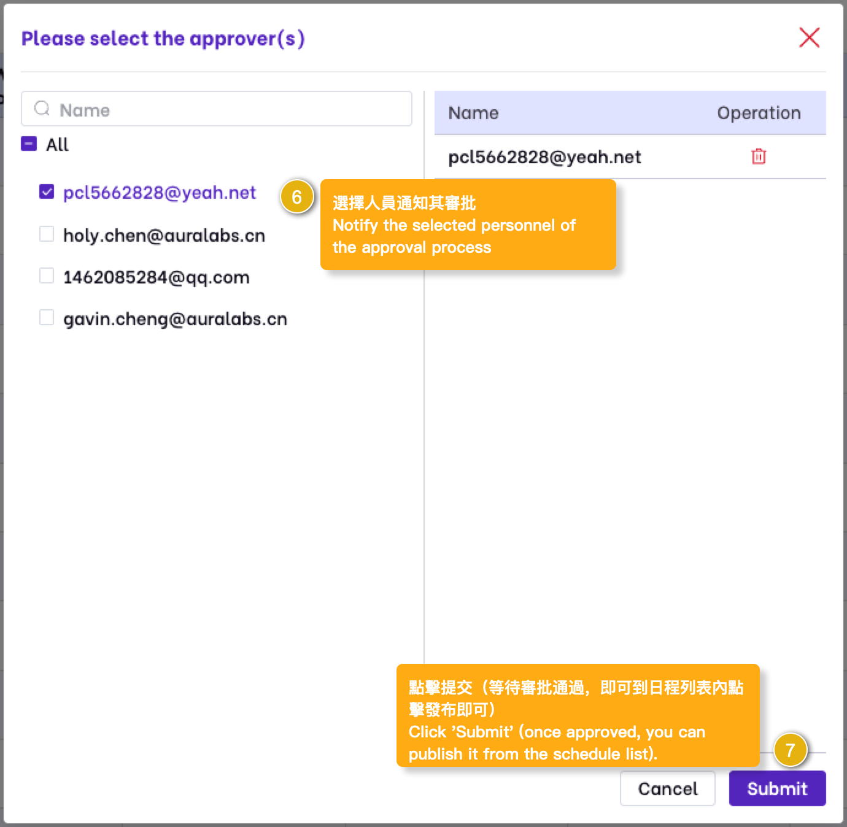847x827 pixels.
Task: Check the holy.chen@auralabs.cn checkbox
Action: (x=47, y=234)
